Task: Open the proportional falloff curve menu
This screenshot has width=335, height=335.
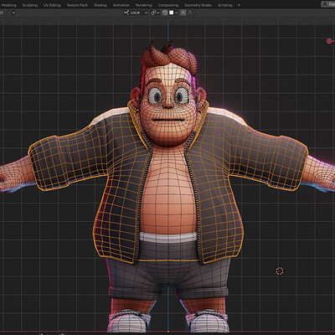Action: (190, 13)
